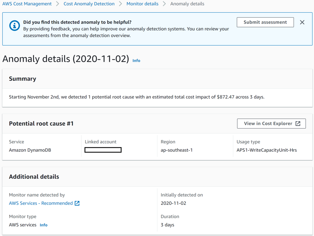Click the Summary section heading
Viewport: 314px width, 236px height.
[x=23, y=79]
